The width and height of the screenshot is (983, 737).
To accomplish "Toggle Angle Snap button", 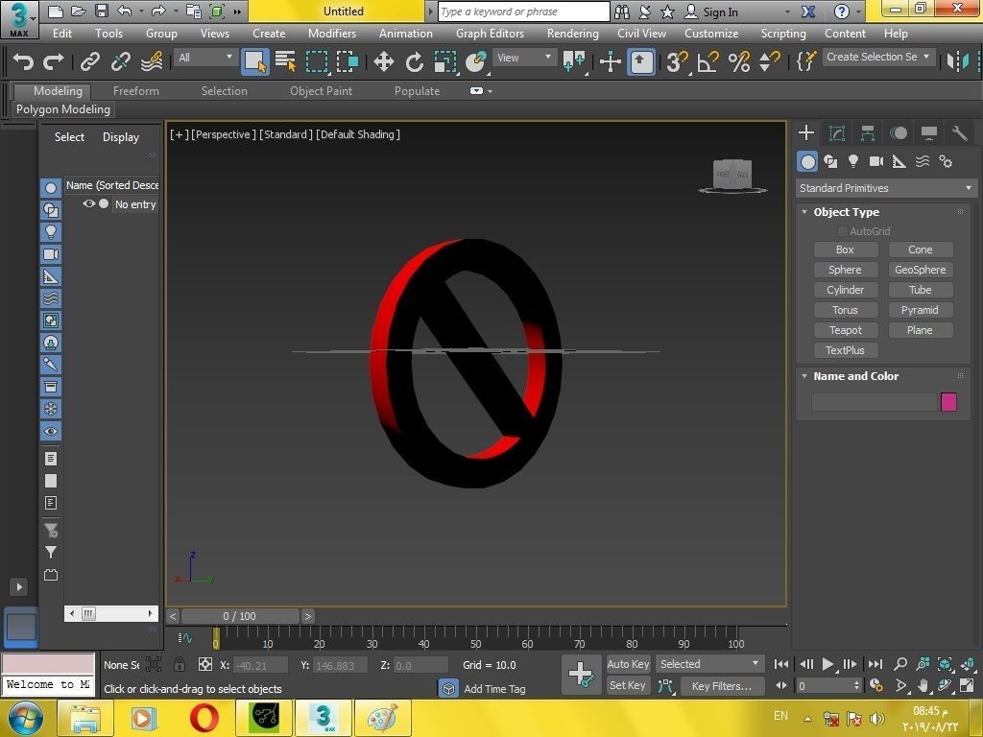I will click(x=707, y=61).
